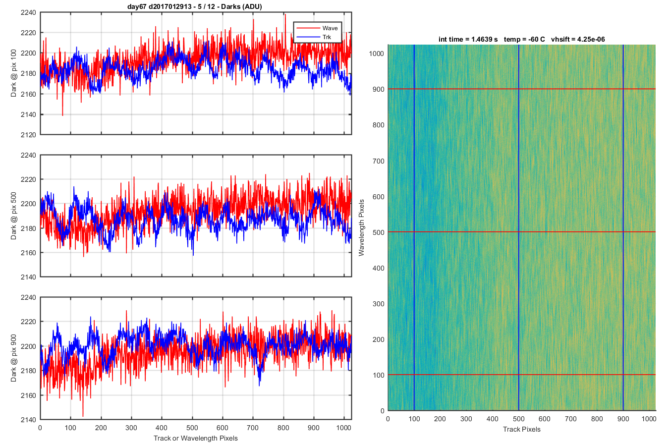Image resolution: width=669 pixels, height=446 pixels.
Task: Click the 1000 tick on heatmap x-axis
Action: 649,419
